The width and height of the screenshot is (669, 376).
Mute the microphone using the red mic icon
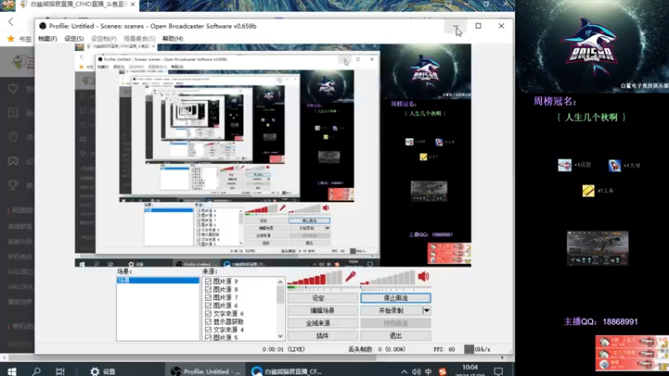tap(350, 277)
